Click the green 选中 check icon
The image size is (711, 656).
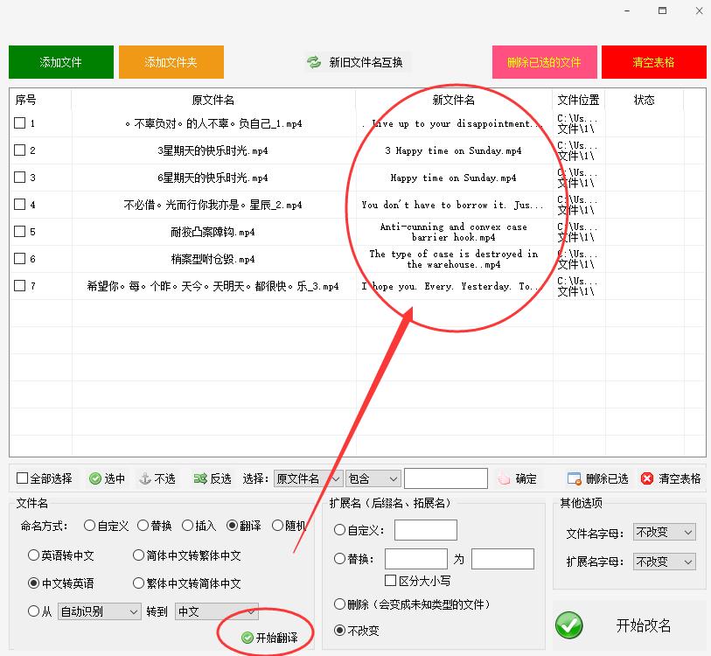pyautogui.click(x=94, y=478)
